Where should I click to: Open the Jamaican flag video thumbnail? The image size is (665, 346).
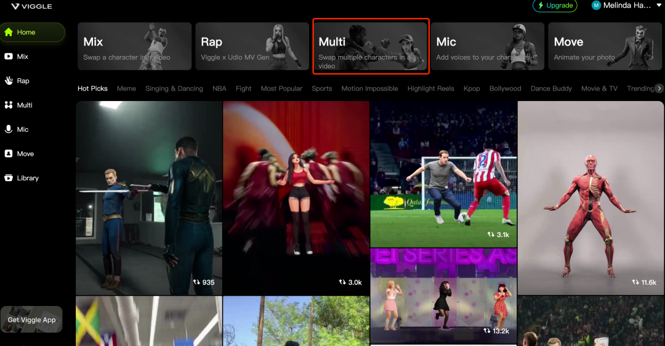coord(149,321)
